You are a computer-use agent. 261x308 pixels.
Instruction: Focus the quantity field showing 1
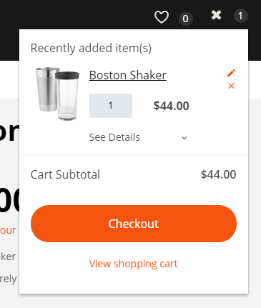[111, 106]
